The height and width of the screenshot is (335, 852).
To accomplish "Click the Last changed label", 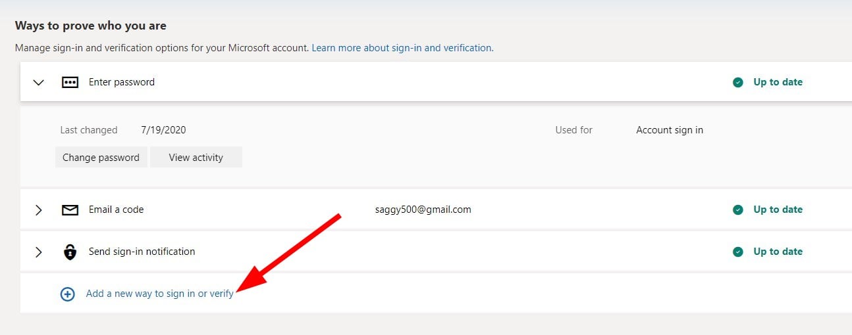I will click(89, 130).
